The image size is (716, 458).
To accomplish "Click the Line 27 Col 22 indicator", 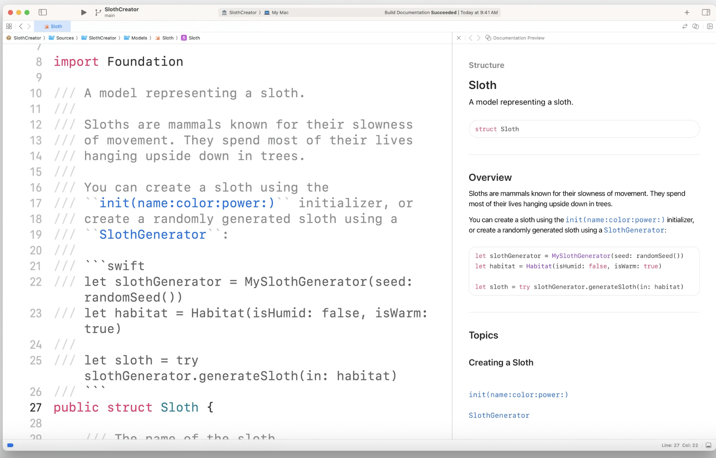I will (x=679, y=445).
